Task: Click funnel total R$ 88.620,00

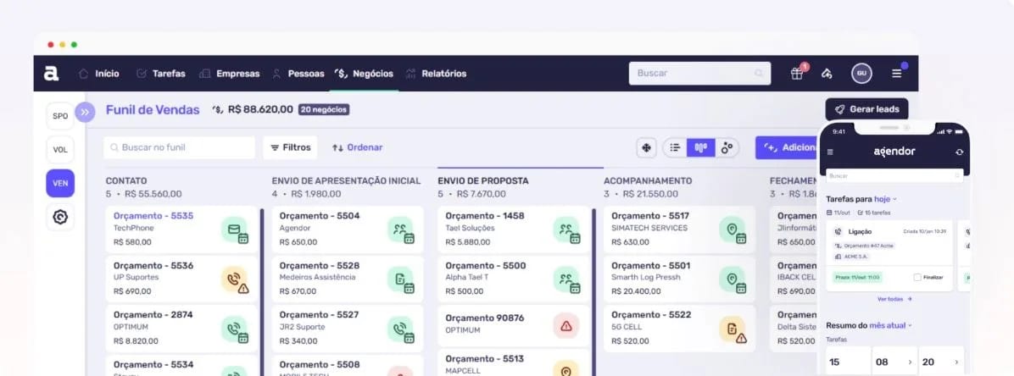Action: pyautogui.click(x=260, y=110)
